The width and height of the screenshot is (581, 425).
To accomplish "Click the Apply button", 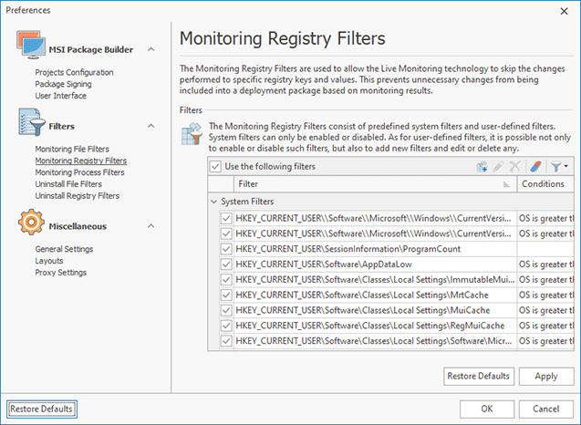I will 546,377.
